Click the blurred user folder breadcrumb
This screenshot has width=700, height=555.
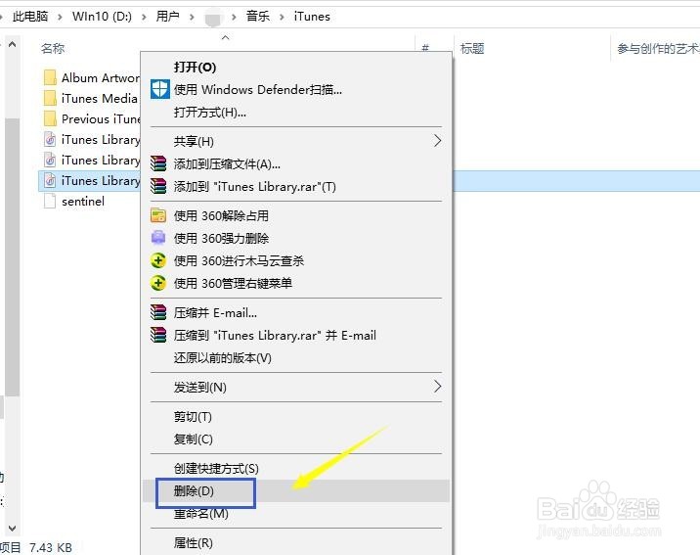coord(213,18)
